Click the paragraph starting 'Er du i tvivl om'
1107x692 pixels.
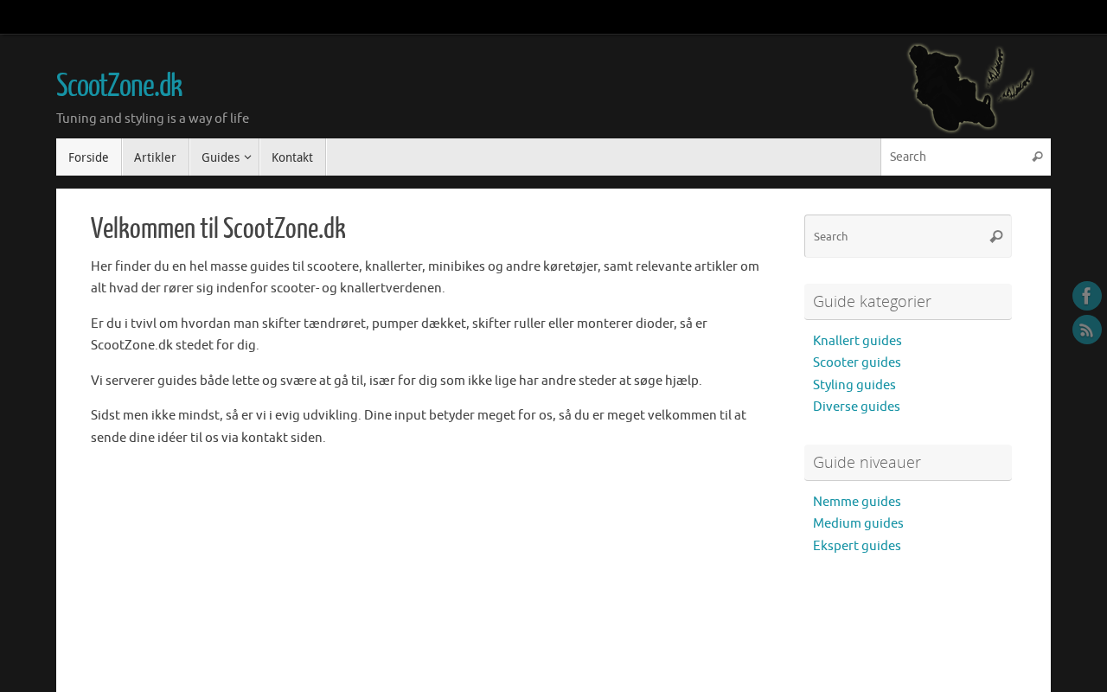coord(399,334)
